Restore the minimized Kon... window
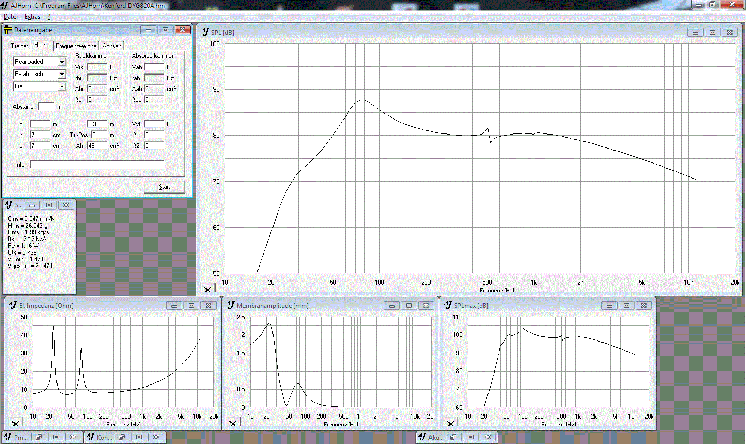This screenshot has height=445, width=746. click(x=122, y=437)
